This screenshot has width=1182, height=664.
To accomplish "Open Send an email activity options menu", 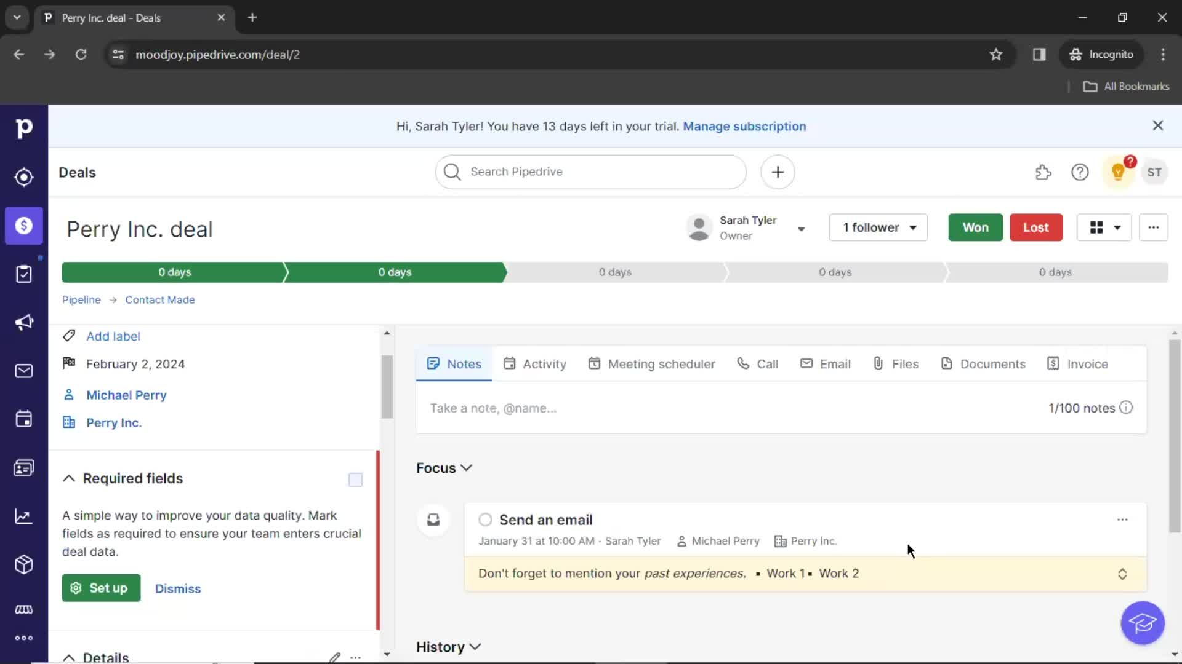I will tap(1122, 520).
